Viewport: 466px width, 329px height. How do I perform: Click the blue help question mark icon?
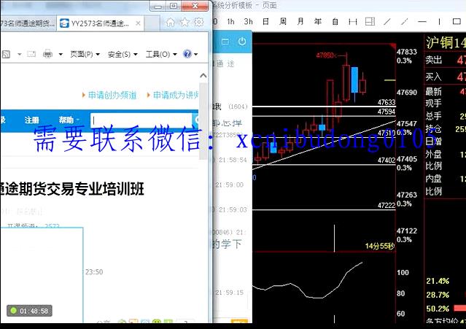[187, 54]
